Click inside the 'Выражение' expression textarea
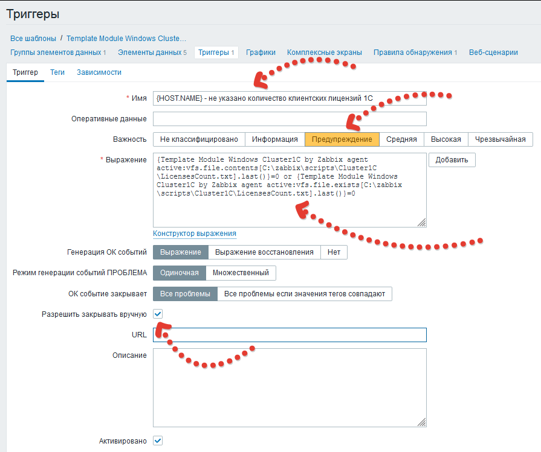 290,190
